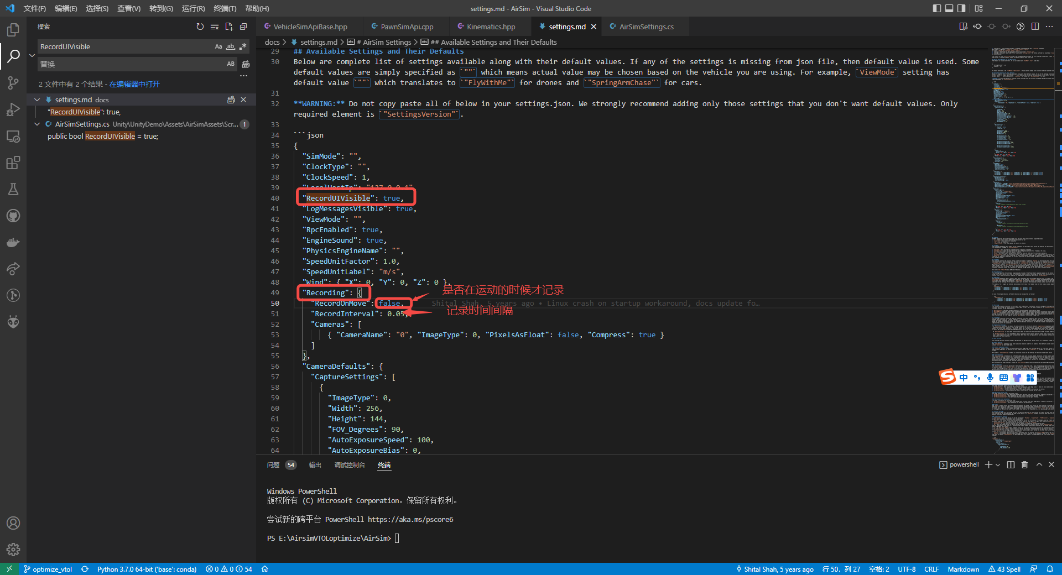
Task: Change the CRLF line ending in status bar
Action: (x=931, y=569)
